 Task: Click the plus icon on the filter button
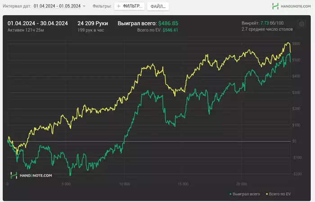click(x=119, y=6)
